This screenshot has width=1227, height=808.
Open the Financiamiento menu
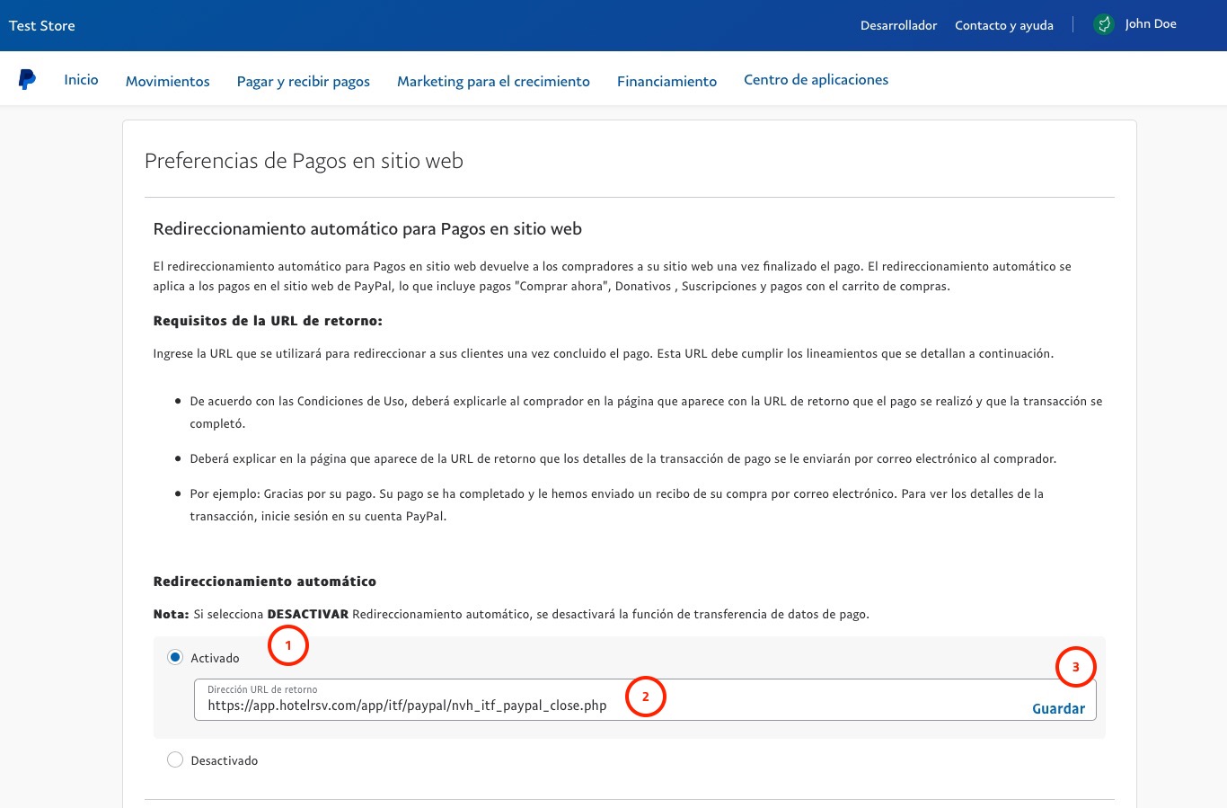click(666, 81)
